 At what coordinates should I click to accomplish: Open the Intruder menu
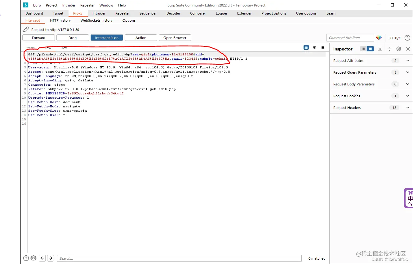pyautogui.click(x=69, y=5)
